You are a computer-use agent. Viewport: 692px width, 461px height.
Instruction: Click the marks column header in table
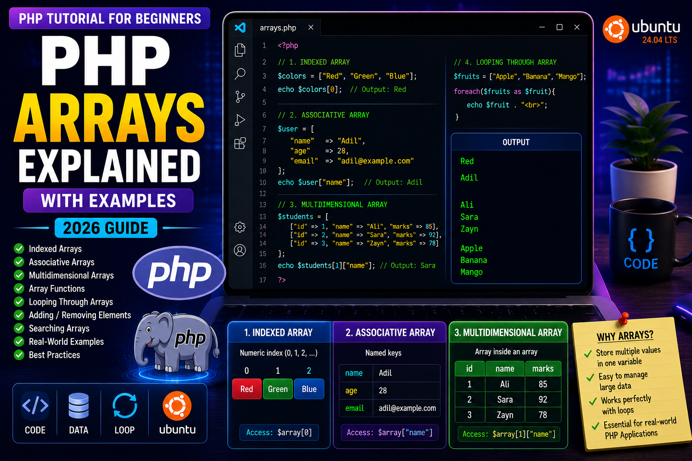(x=543, y=369)
